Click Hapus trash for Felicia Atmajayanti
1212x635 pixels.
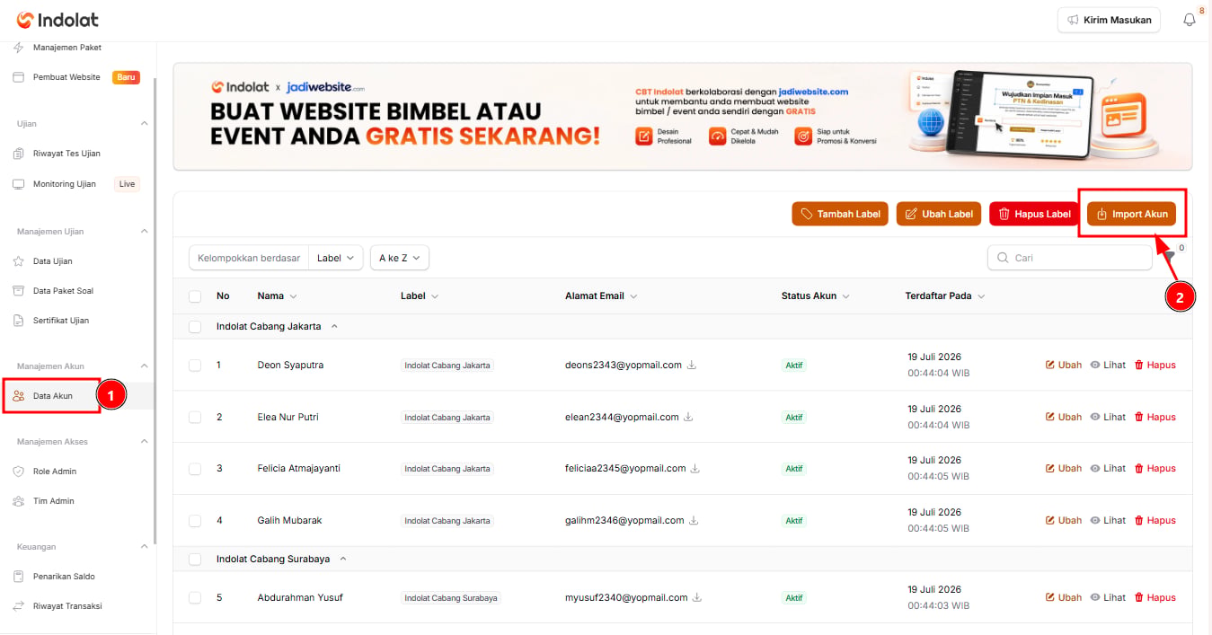point(1155,469)
